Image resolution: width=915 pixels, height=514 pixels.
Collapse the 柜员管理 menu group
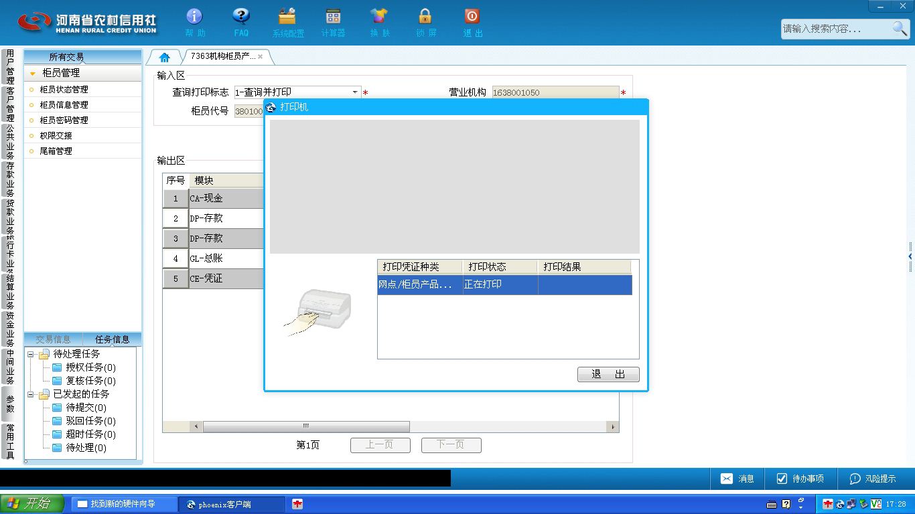pos(33,74)
